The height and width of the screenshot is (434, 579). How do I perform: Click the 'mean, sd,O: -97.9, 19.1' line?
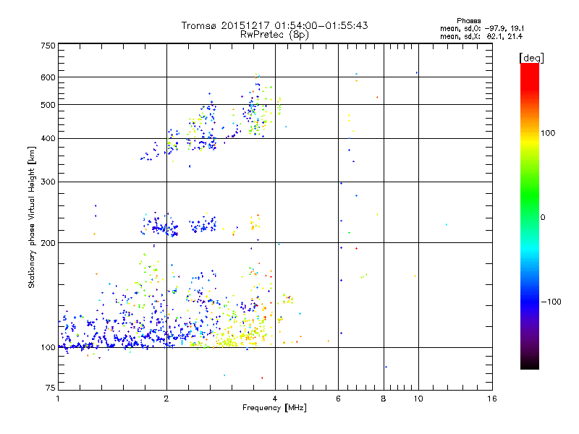[482, 28]
